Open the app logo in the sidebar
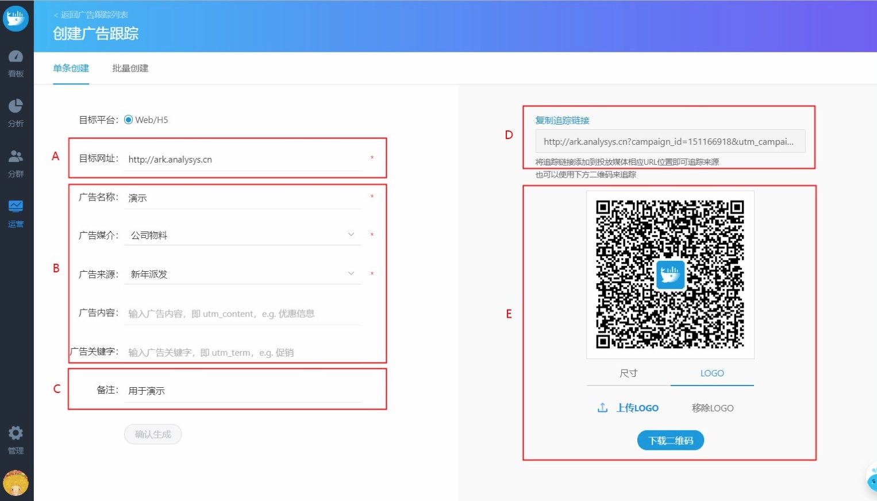This screenshot has height=501, width=877. [16, 18]
